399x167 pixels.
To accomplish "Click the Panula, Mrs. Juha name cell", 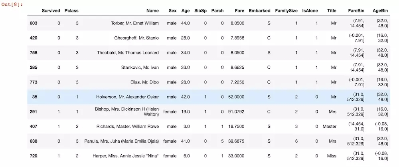I will point(122,141).
